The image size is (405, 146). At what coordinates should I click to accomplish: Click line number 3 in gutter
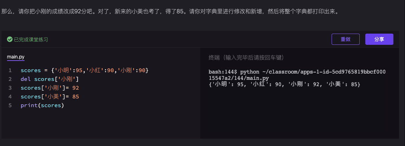pos(10,88)
